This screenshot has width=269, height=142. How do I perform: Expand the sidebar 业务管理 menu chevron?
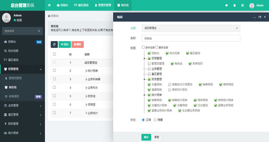tap(41, 106)
